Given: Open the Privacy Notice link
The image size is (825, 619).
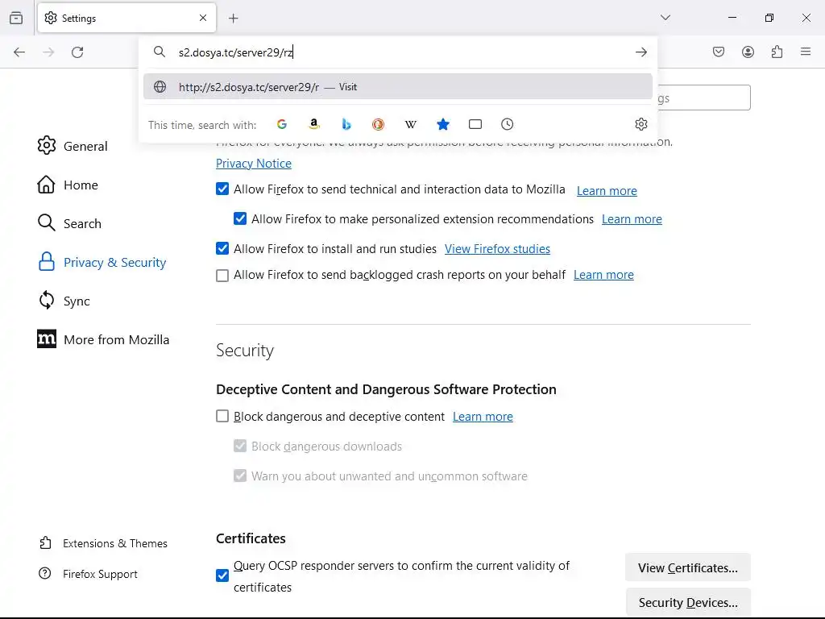Looking at the screenshot, I should coord(254,164).
